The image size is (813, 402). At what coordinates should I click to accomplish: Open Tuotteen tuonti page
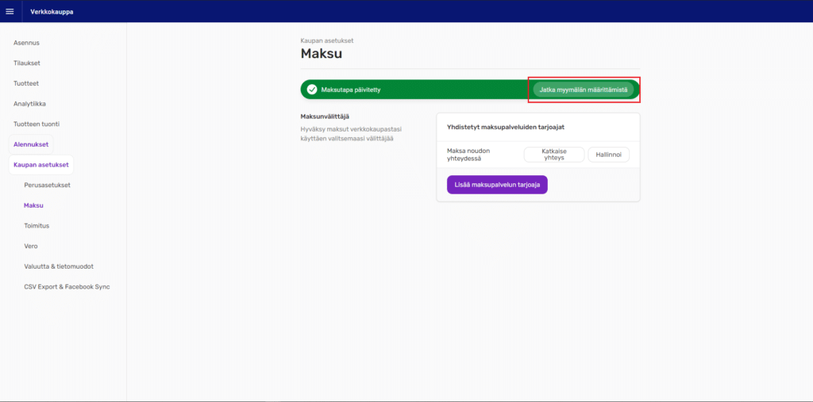click(x=37, y=124)
